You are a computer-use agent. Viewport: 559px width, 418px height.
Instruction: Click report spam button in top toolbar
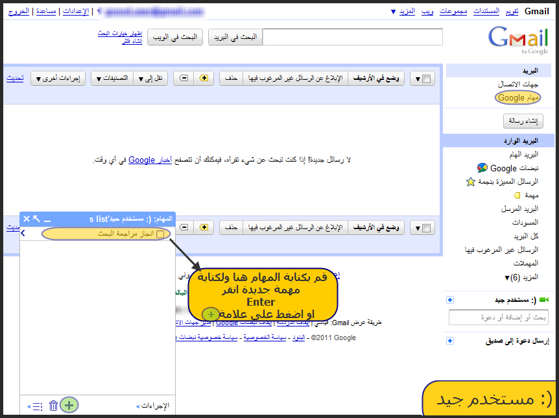point(295,78)
